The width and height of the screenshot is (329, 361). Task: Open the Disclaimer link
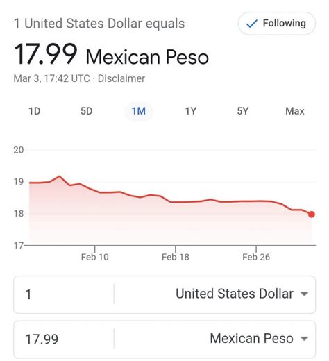[121, 78]
